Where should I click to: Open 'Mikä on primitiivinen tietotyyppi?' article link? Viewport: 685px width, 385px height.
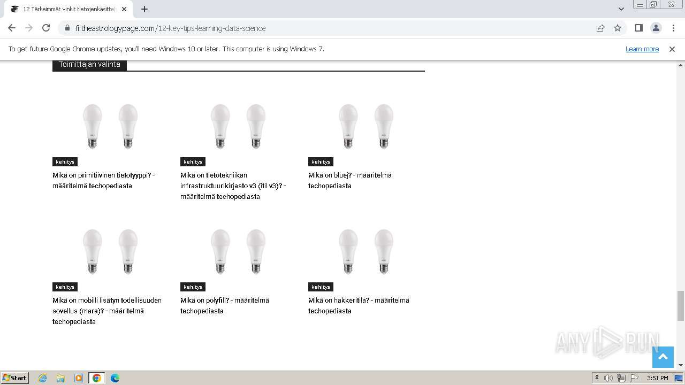click(104, 180)
